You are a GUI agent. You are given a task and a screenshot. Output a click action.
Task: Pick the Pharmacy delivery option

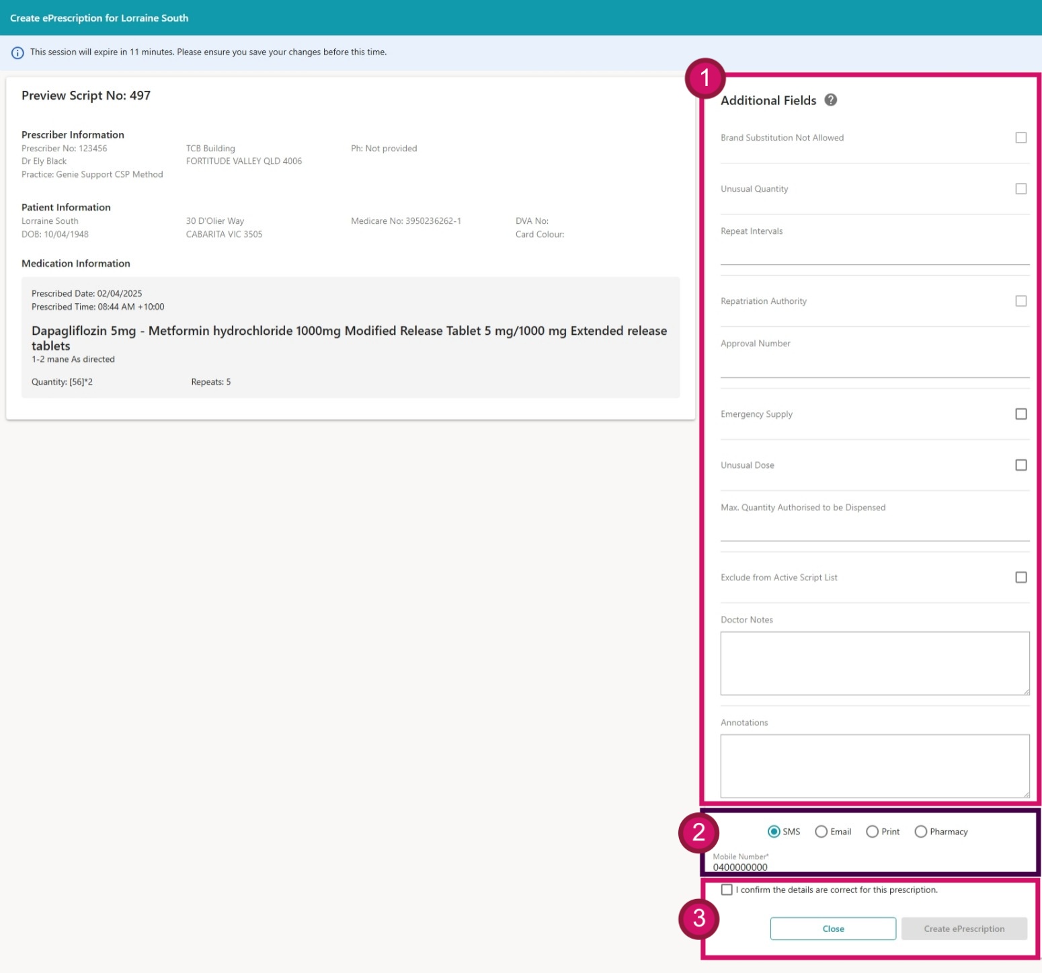[x=920, y=832]
